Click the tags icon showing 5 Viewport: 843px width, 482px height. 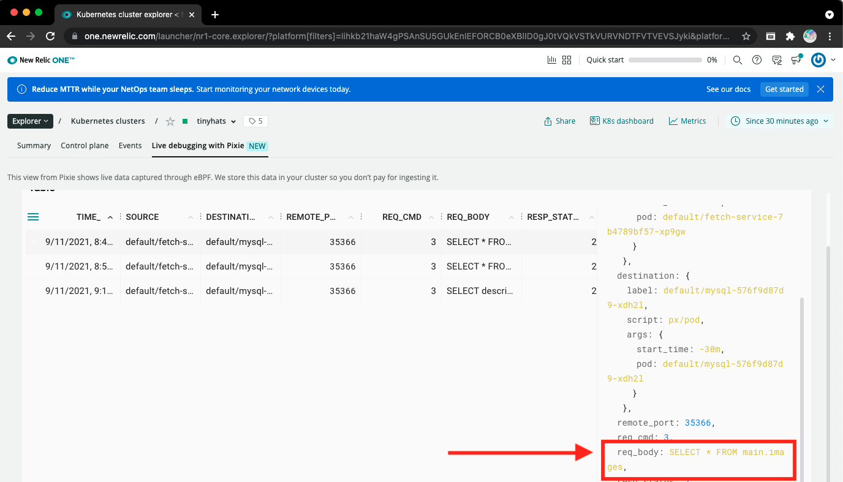255,121
